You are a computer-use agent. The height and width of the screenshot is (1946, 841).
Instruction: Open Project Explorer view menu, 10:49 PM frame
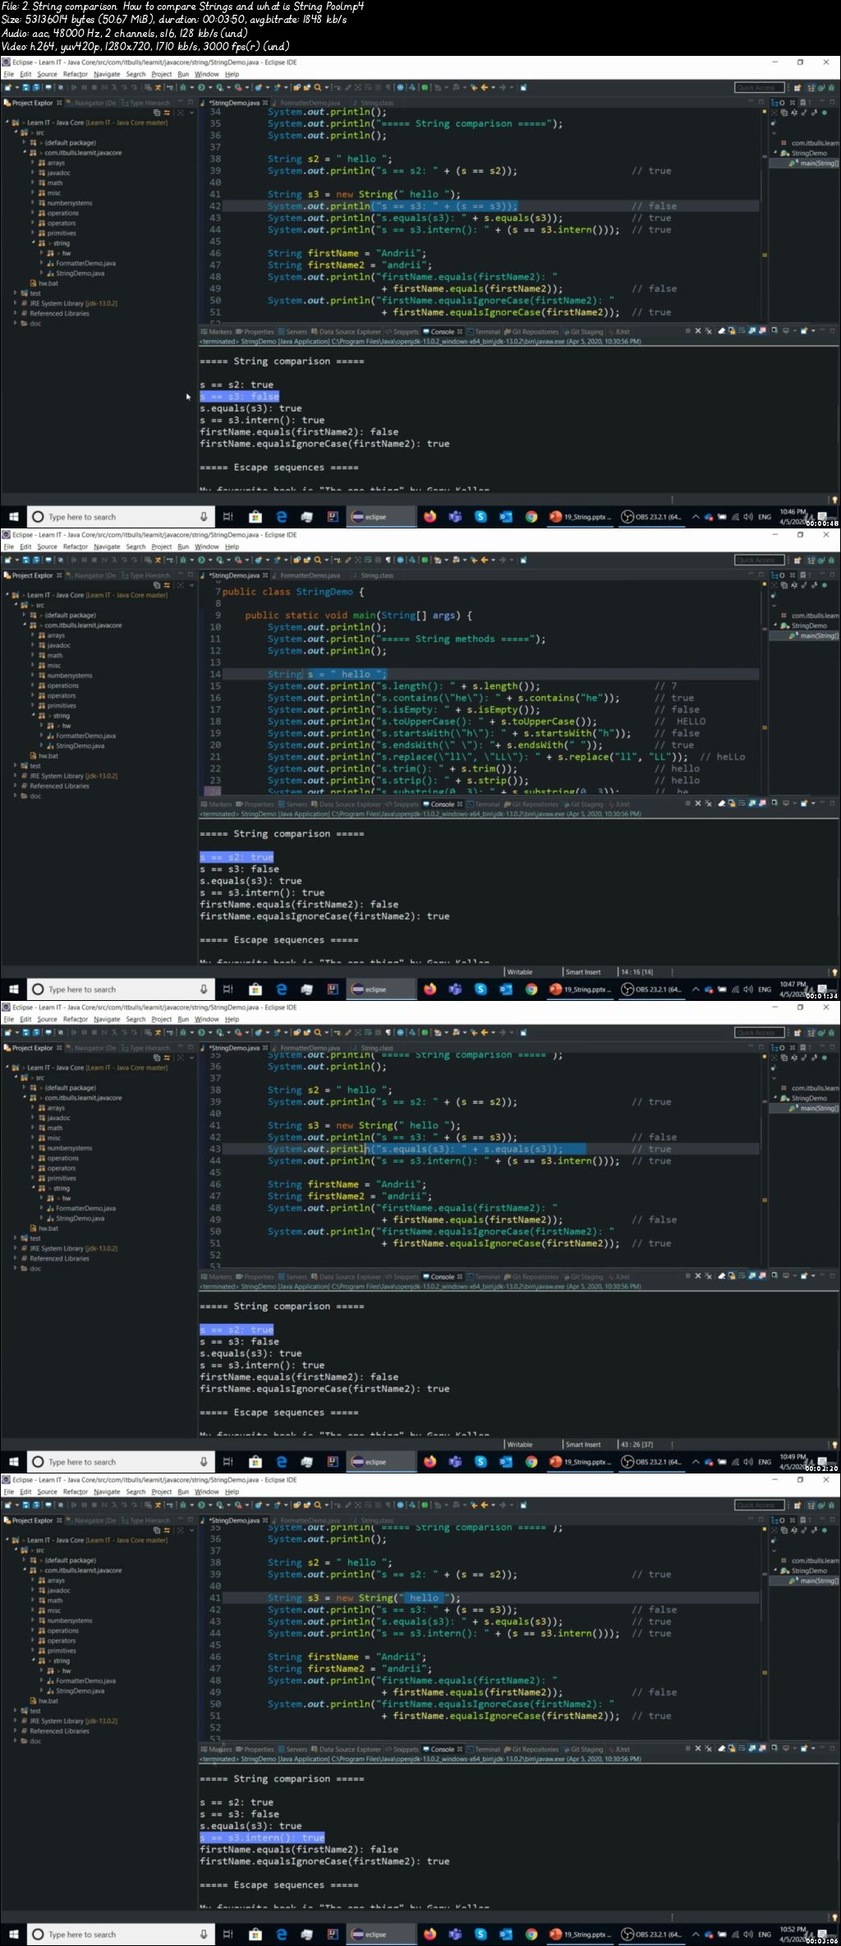pyautogui.click(x=191, y=1058)
